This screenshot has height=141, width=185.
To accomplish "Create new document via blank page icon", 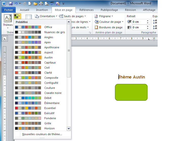I will point(30,4).
